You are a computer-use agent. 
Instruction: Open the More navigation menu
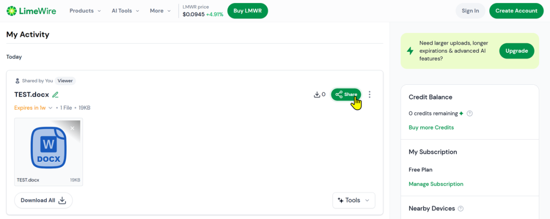coord(160,11)
